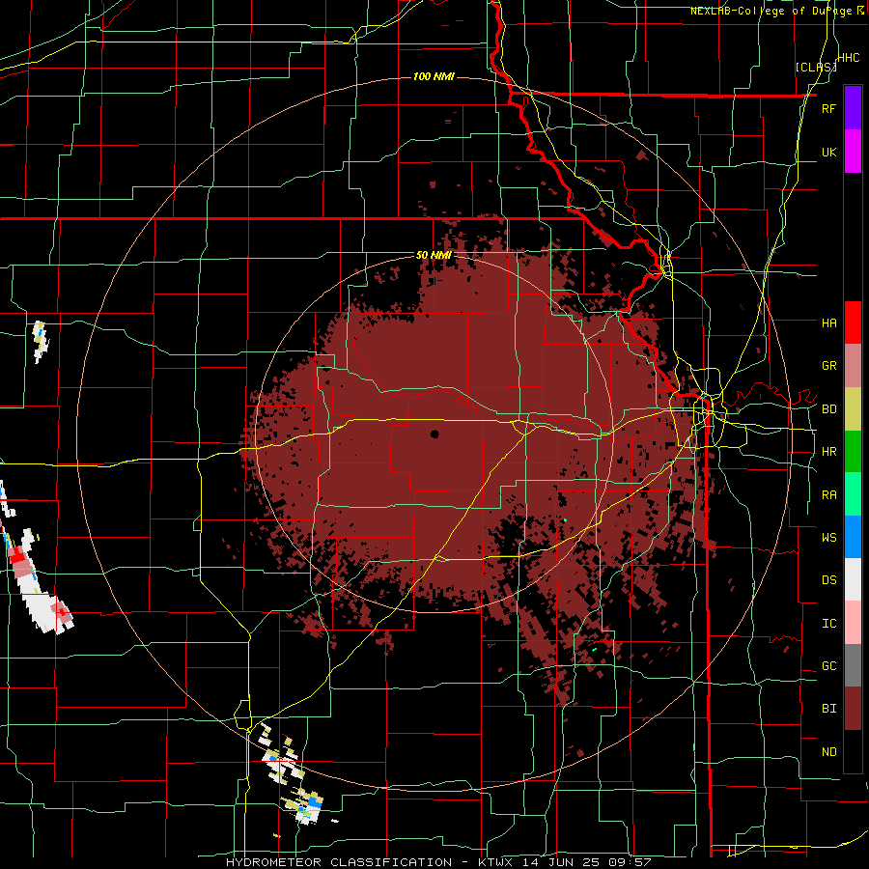Click the GR legend label

click(x=828, y=366)
